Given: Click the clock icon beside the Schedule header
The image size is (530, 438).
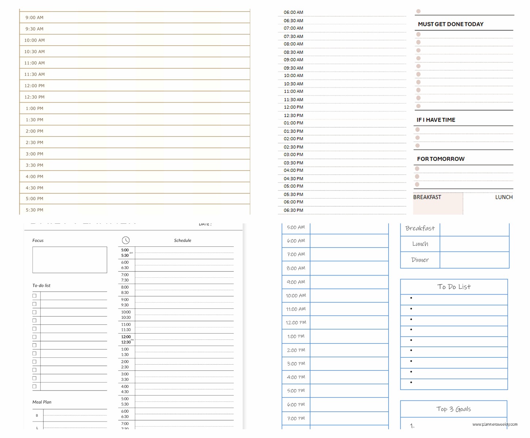Looking at the screenshot, I should 126,240.
